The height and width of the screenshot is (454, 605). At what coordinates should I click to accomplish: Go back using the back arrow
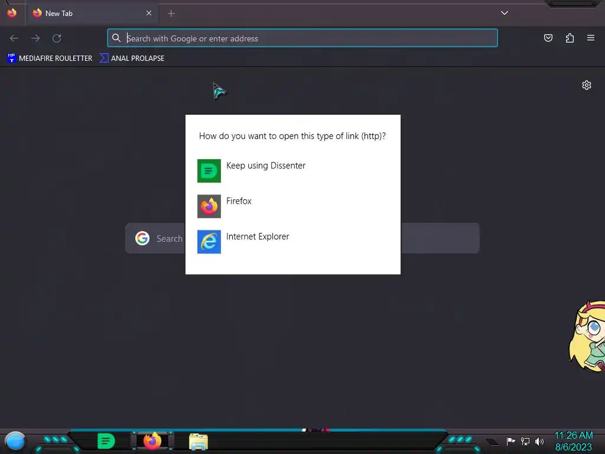pos(14,38)
